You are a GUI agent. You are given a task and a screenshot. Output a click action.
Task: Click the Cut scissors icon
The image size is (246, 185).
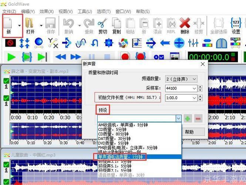pos(102,23)
